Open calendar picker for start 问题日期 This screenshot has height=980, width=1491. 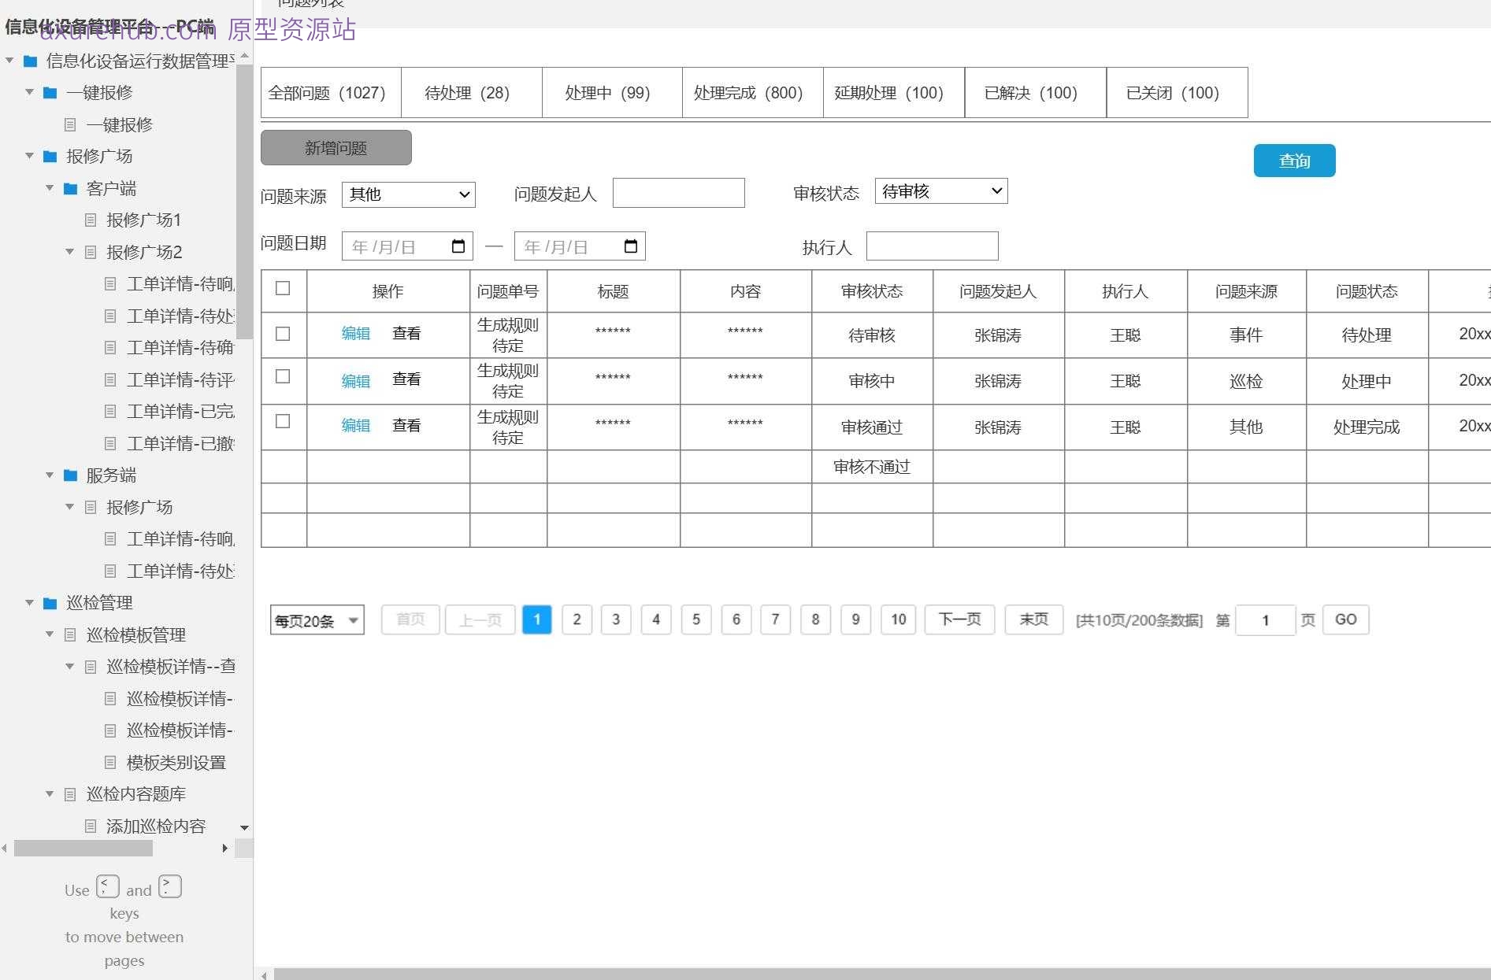point(458,246)
